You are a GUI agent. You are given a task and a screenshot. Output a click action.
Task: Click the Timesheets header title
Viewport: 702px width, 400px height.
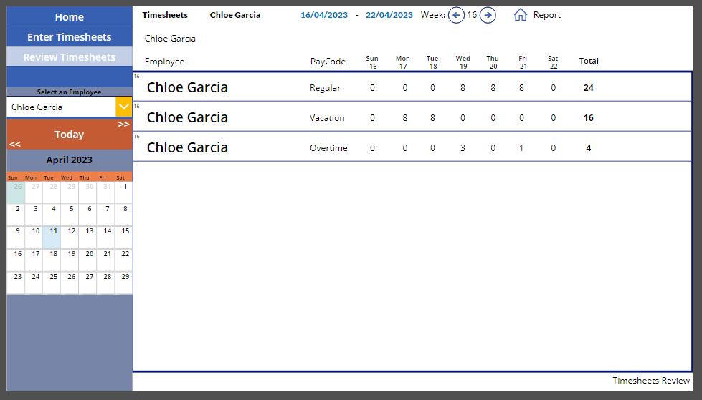165,15
